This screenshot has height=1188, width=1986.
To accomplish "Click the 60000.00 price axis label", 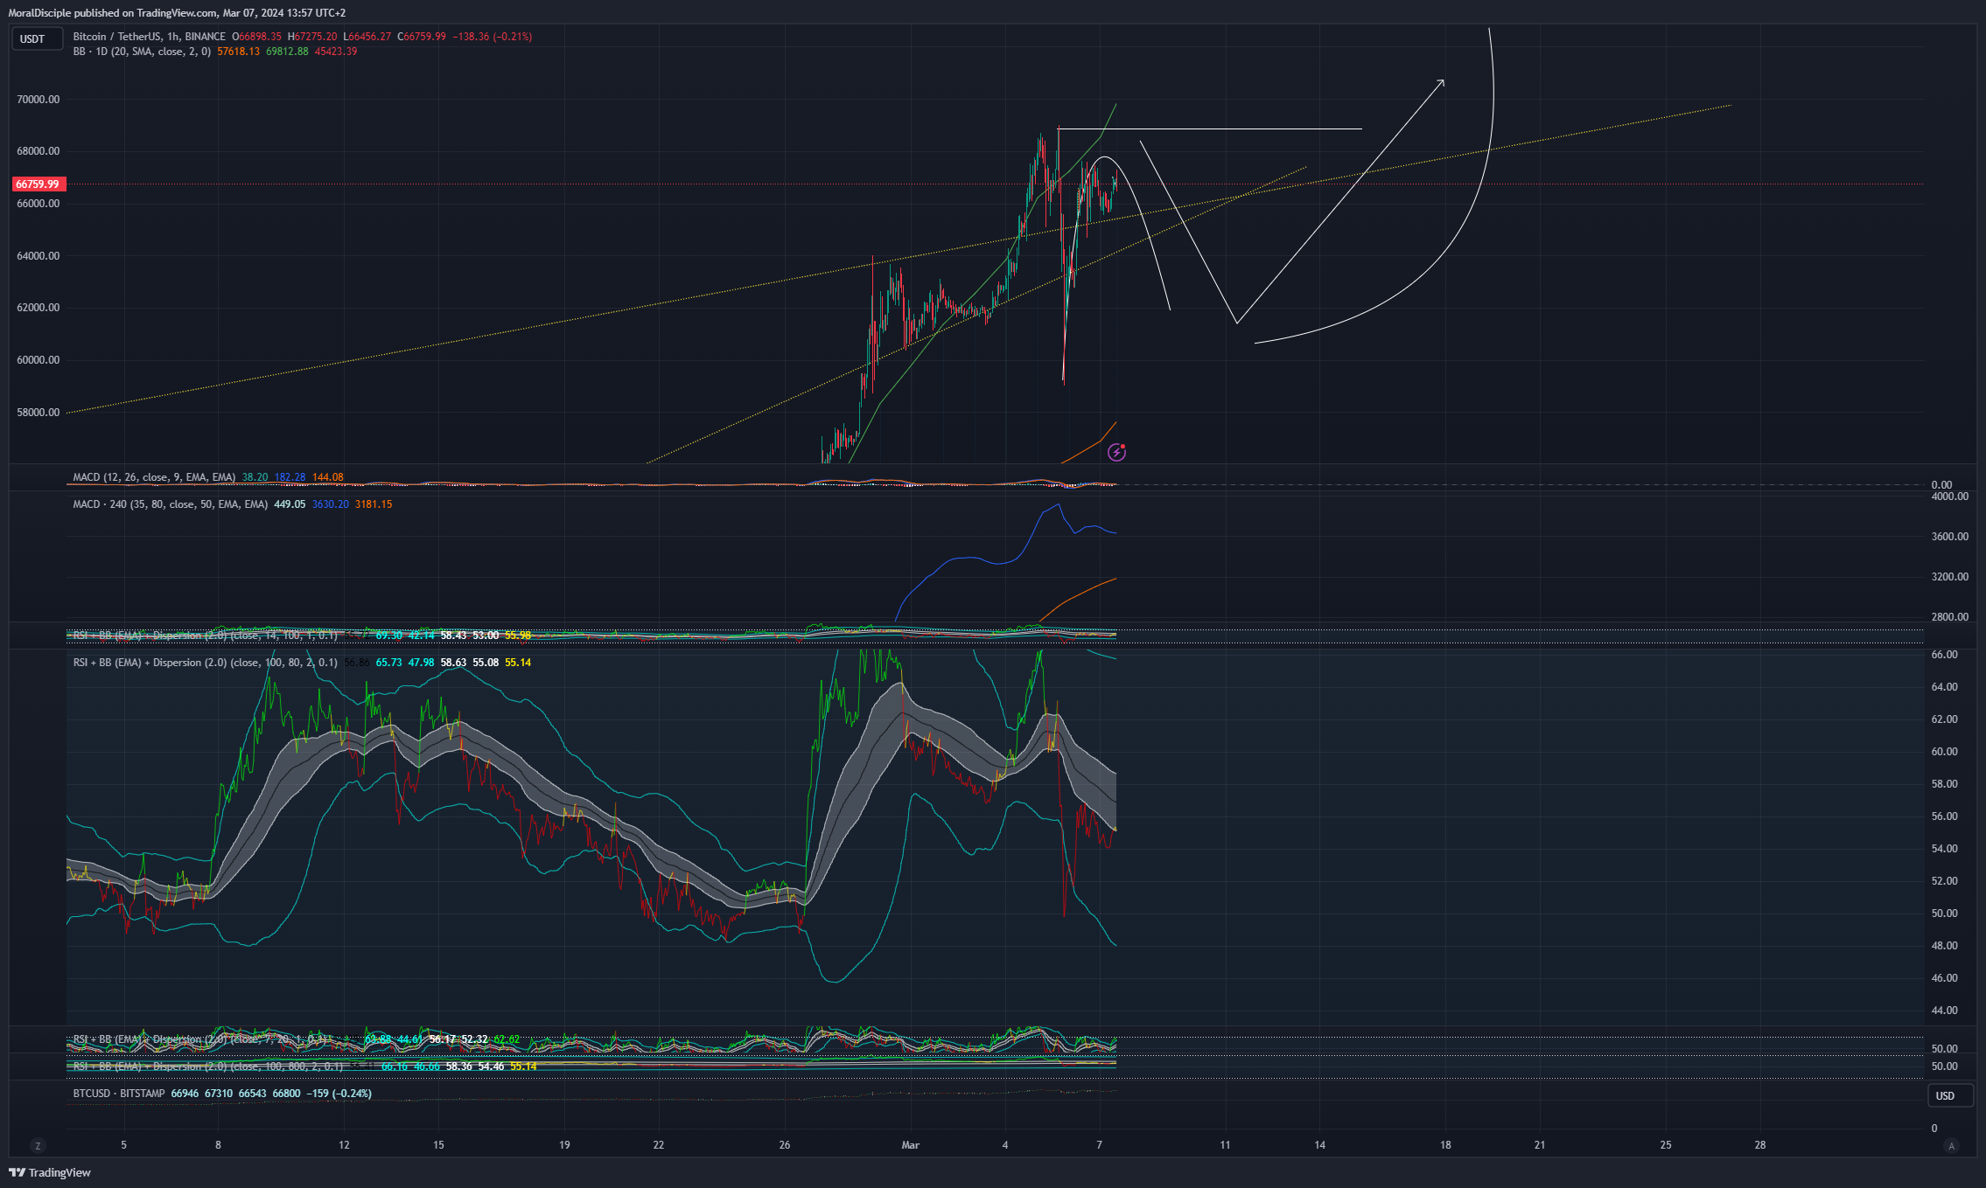I will (38, 360).
